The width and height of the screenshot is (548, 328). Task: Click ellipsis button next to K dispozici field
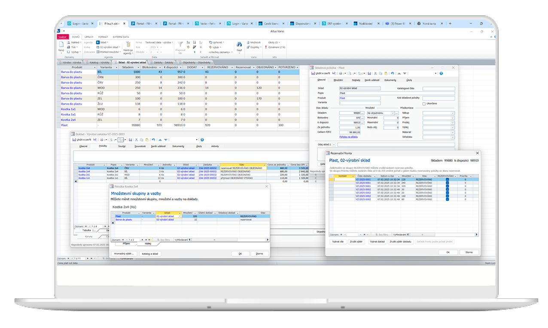[363, 122]
